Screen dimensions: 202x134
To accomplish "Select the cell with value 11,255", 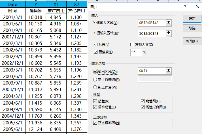I will pos(36,96).
